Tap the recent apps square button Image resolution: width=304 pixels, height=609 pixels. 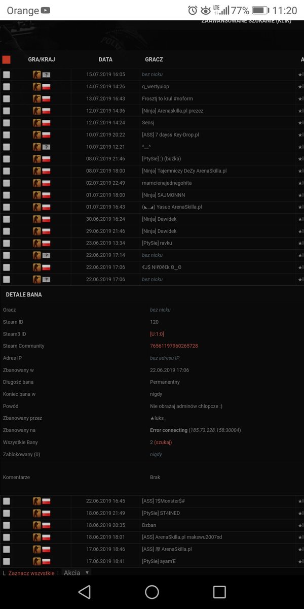pyautogui.click(x=219, y=592)
